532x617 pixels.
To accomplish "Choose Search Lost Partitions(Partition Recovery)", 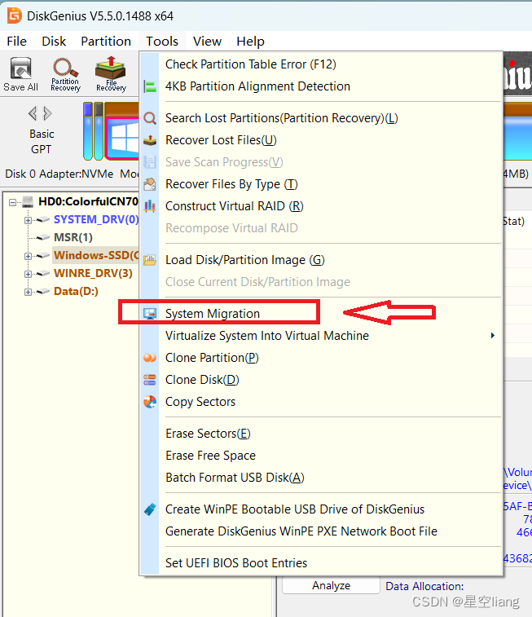I will pos(321,118).
